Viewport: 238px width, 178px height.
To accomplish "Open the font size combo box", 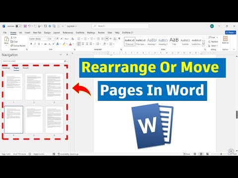I will click(52, 39).
